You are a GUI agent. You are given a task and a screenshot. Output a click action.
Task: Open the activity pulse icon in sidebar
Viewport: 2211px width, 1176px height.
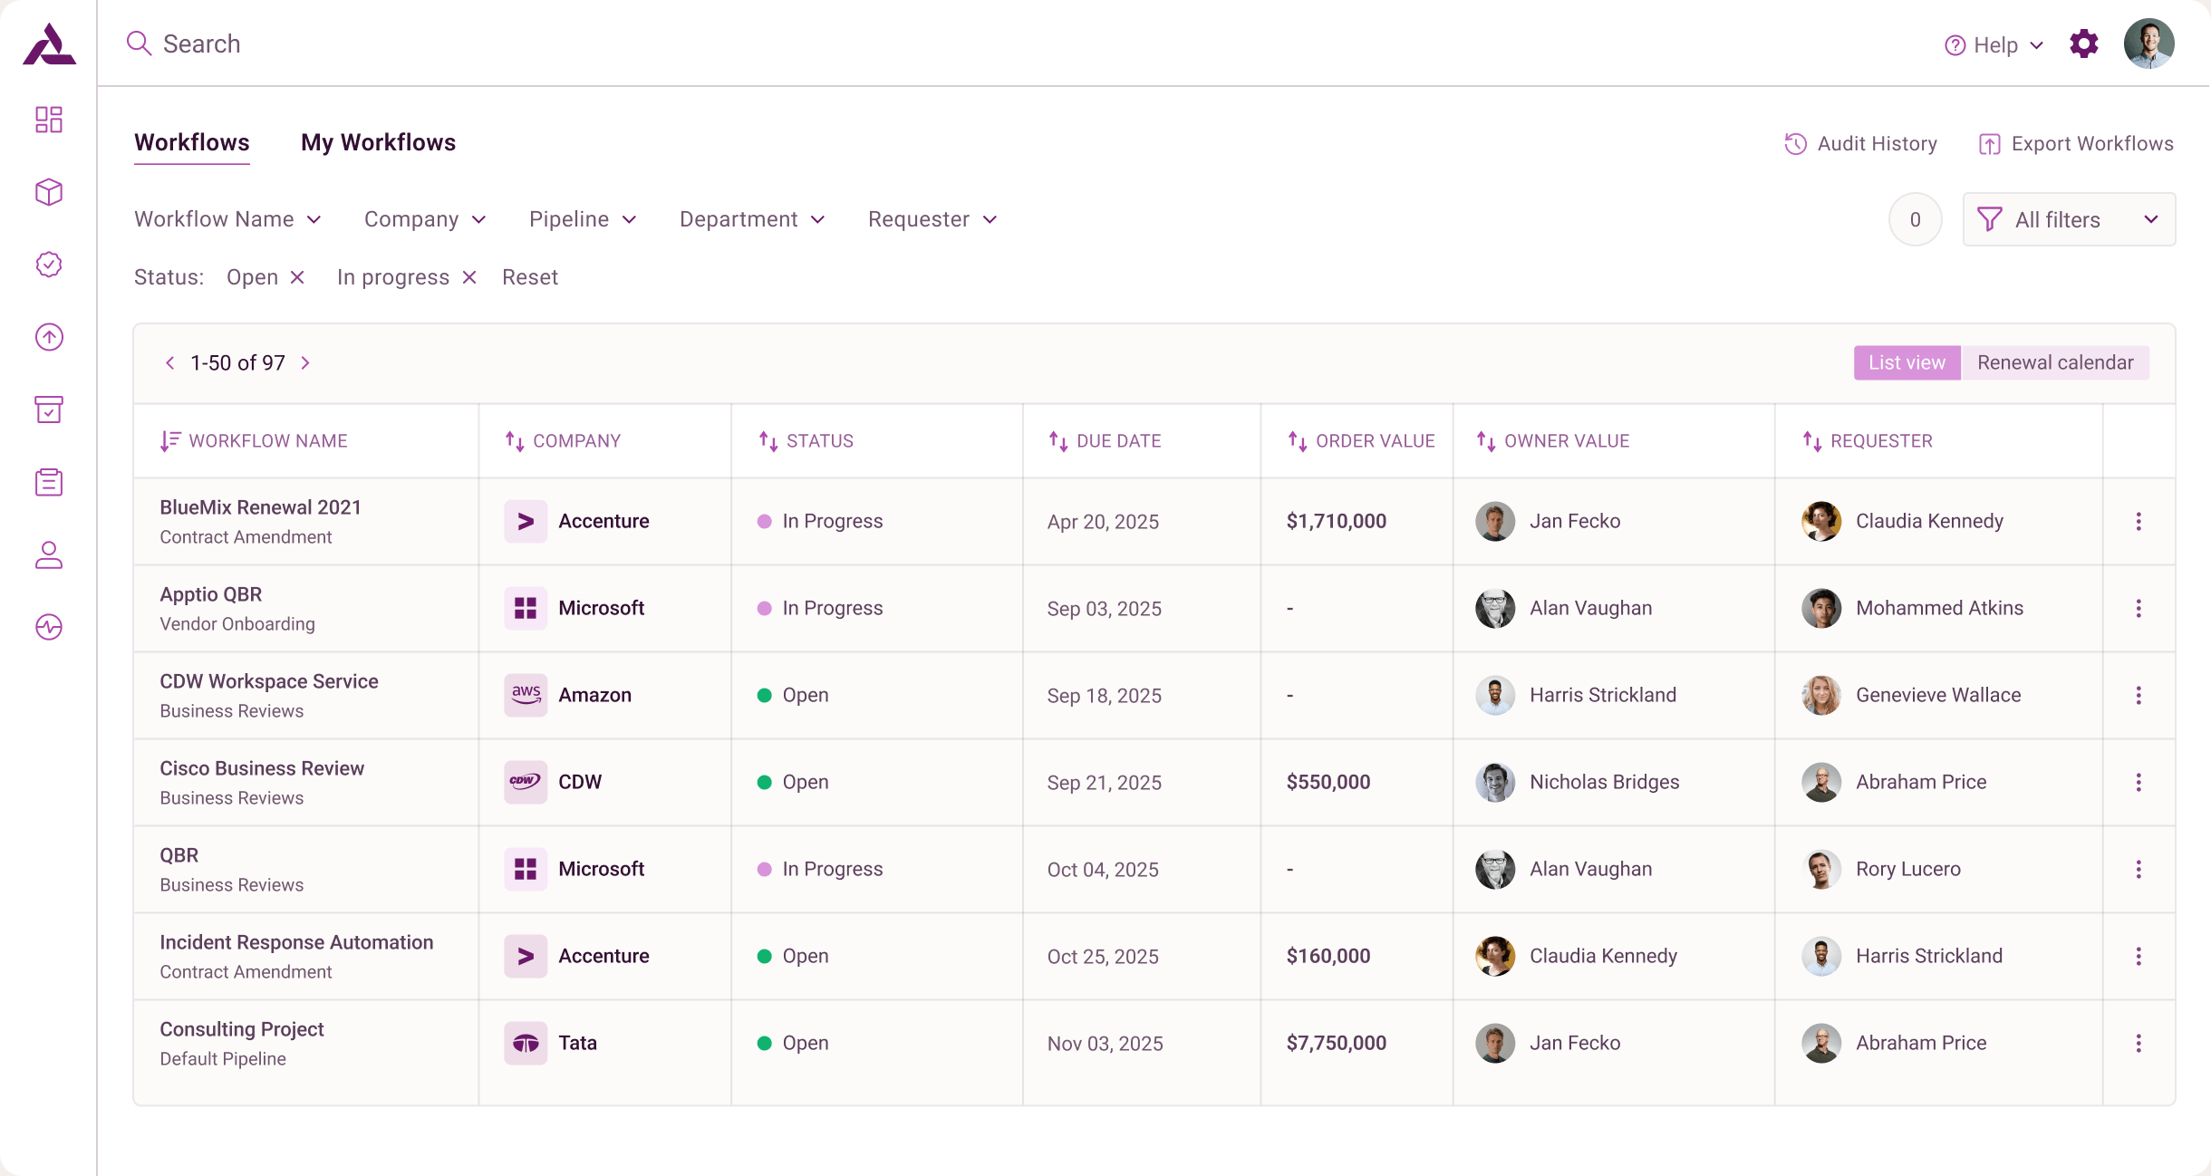[49, 627]
